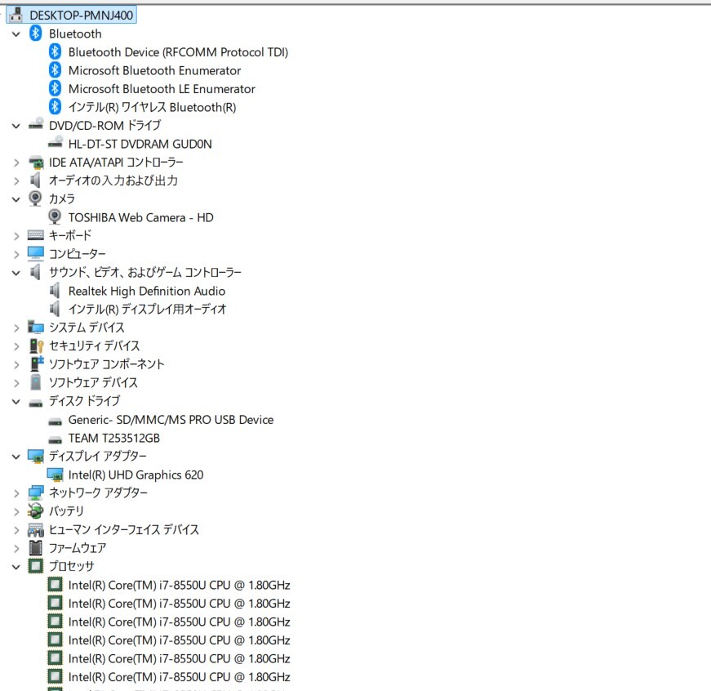Click the TOSHIBA Web Camera device icon

tap(55, 217)
